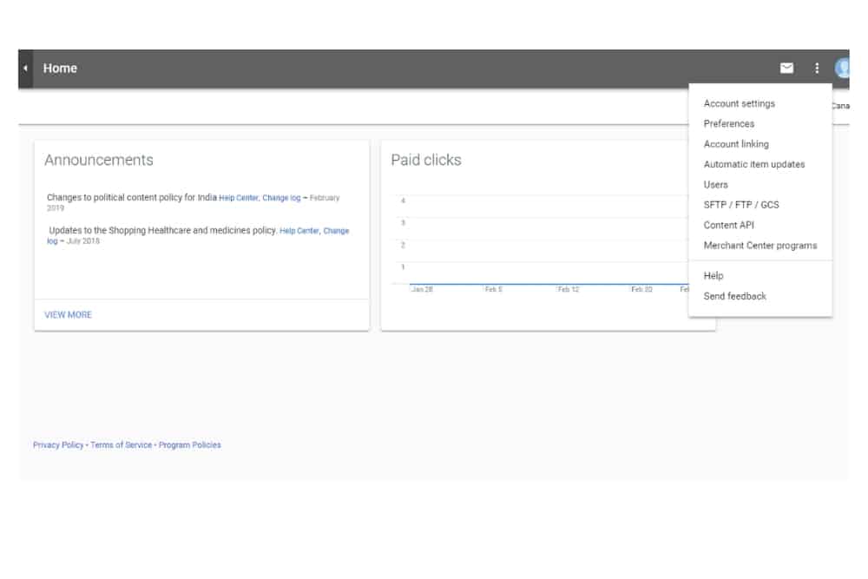Select Preferences from the menu
868x579 pixels.
point(729,123)
